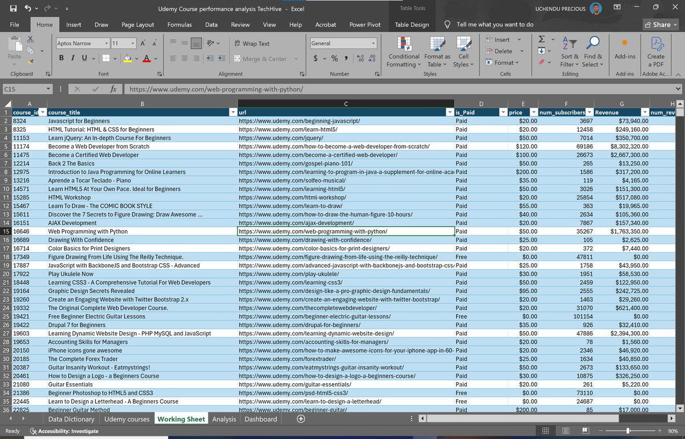Open the url column filter dropdown
This screenshot has width=685, height=439.
click(x=449, y=112)
